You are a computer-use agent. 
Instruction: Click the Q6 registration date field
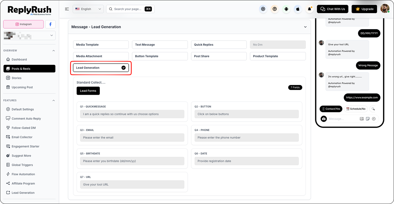(x=247, y=161)
